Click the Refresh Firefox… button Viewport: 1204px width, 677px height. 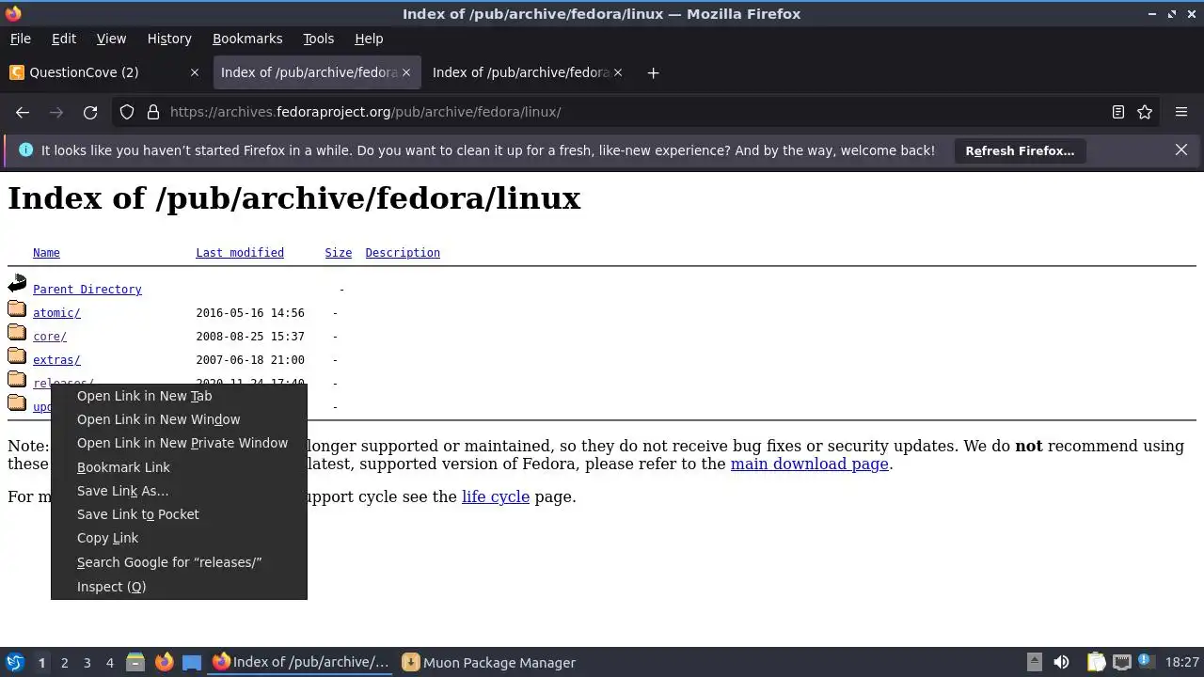pyautogui.click(x=1020, y=150)
